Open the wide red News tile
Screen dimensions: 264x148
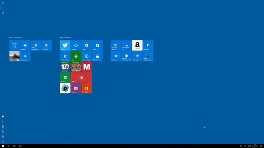point(81,78)
